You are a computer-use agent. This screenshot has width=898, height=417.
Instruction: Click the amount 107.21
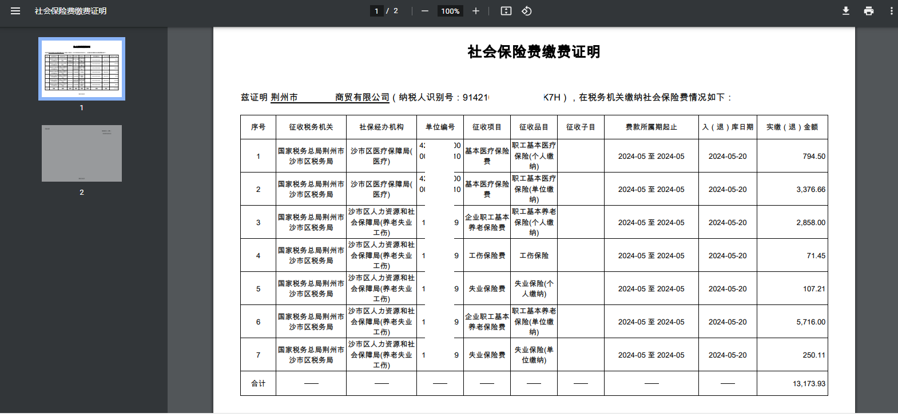point(814,288)
